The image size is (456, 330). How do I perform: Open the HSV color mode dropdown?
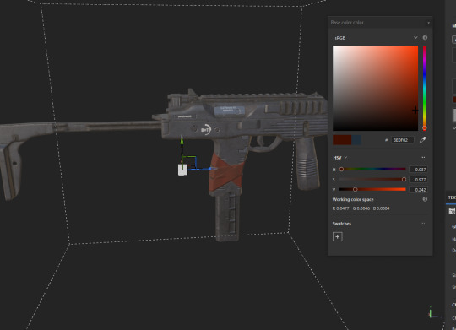[x=340, y=158]
